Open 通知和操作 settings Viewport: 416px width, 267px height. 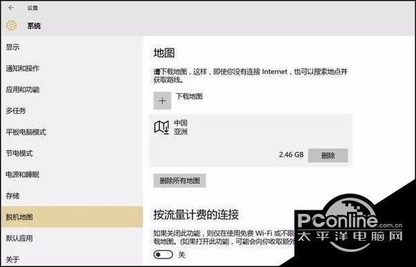click(x=72, y=68)
